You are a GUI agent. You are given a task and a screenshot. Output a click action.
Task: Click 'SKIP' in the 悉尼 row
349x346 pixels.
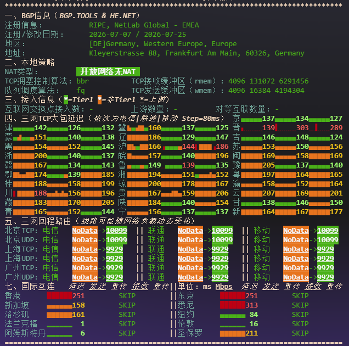click(x=300, y=305)
